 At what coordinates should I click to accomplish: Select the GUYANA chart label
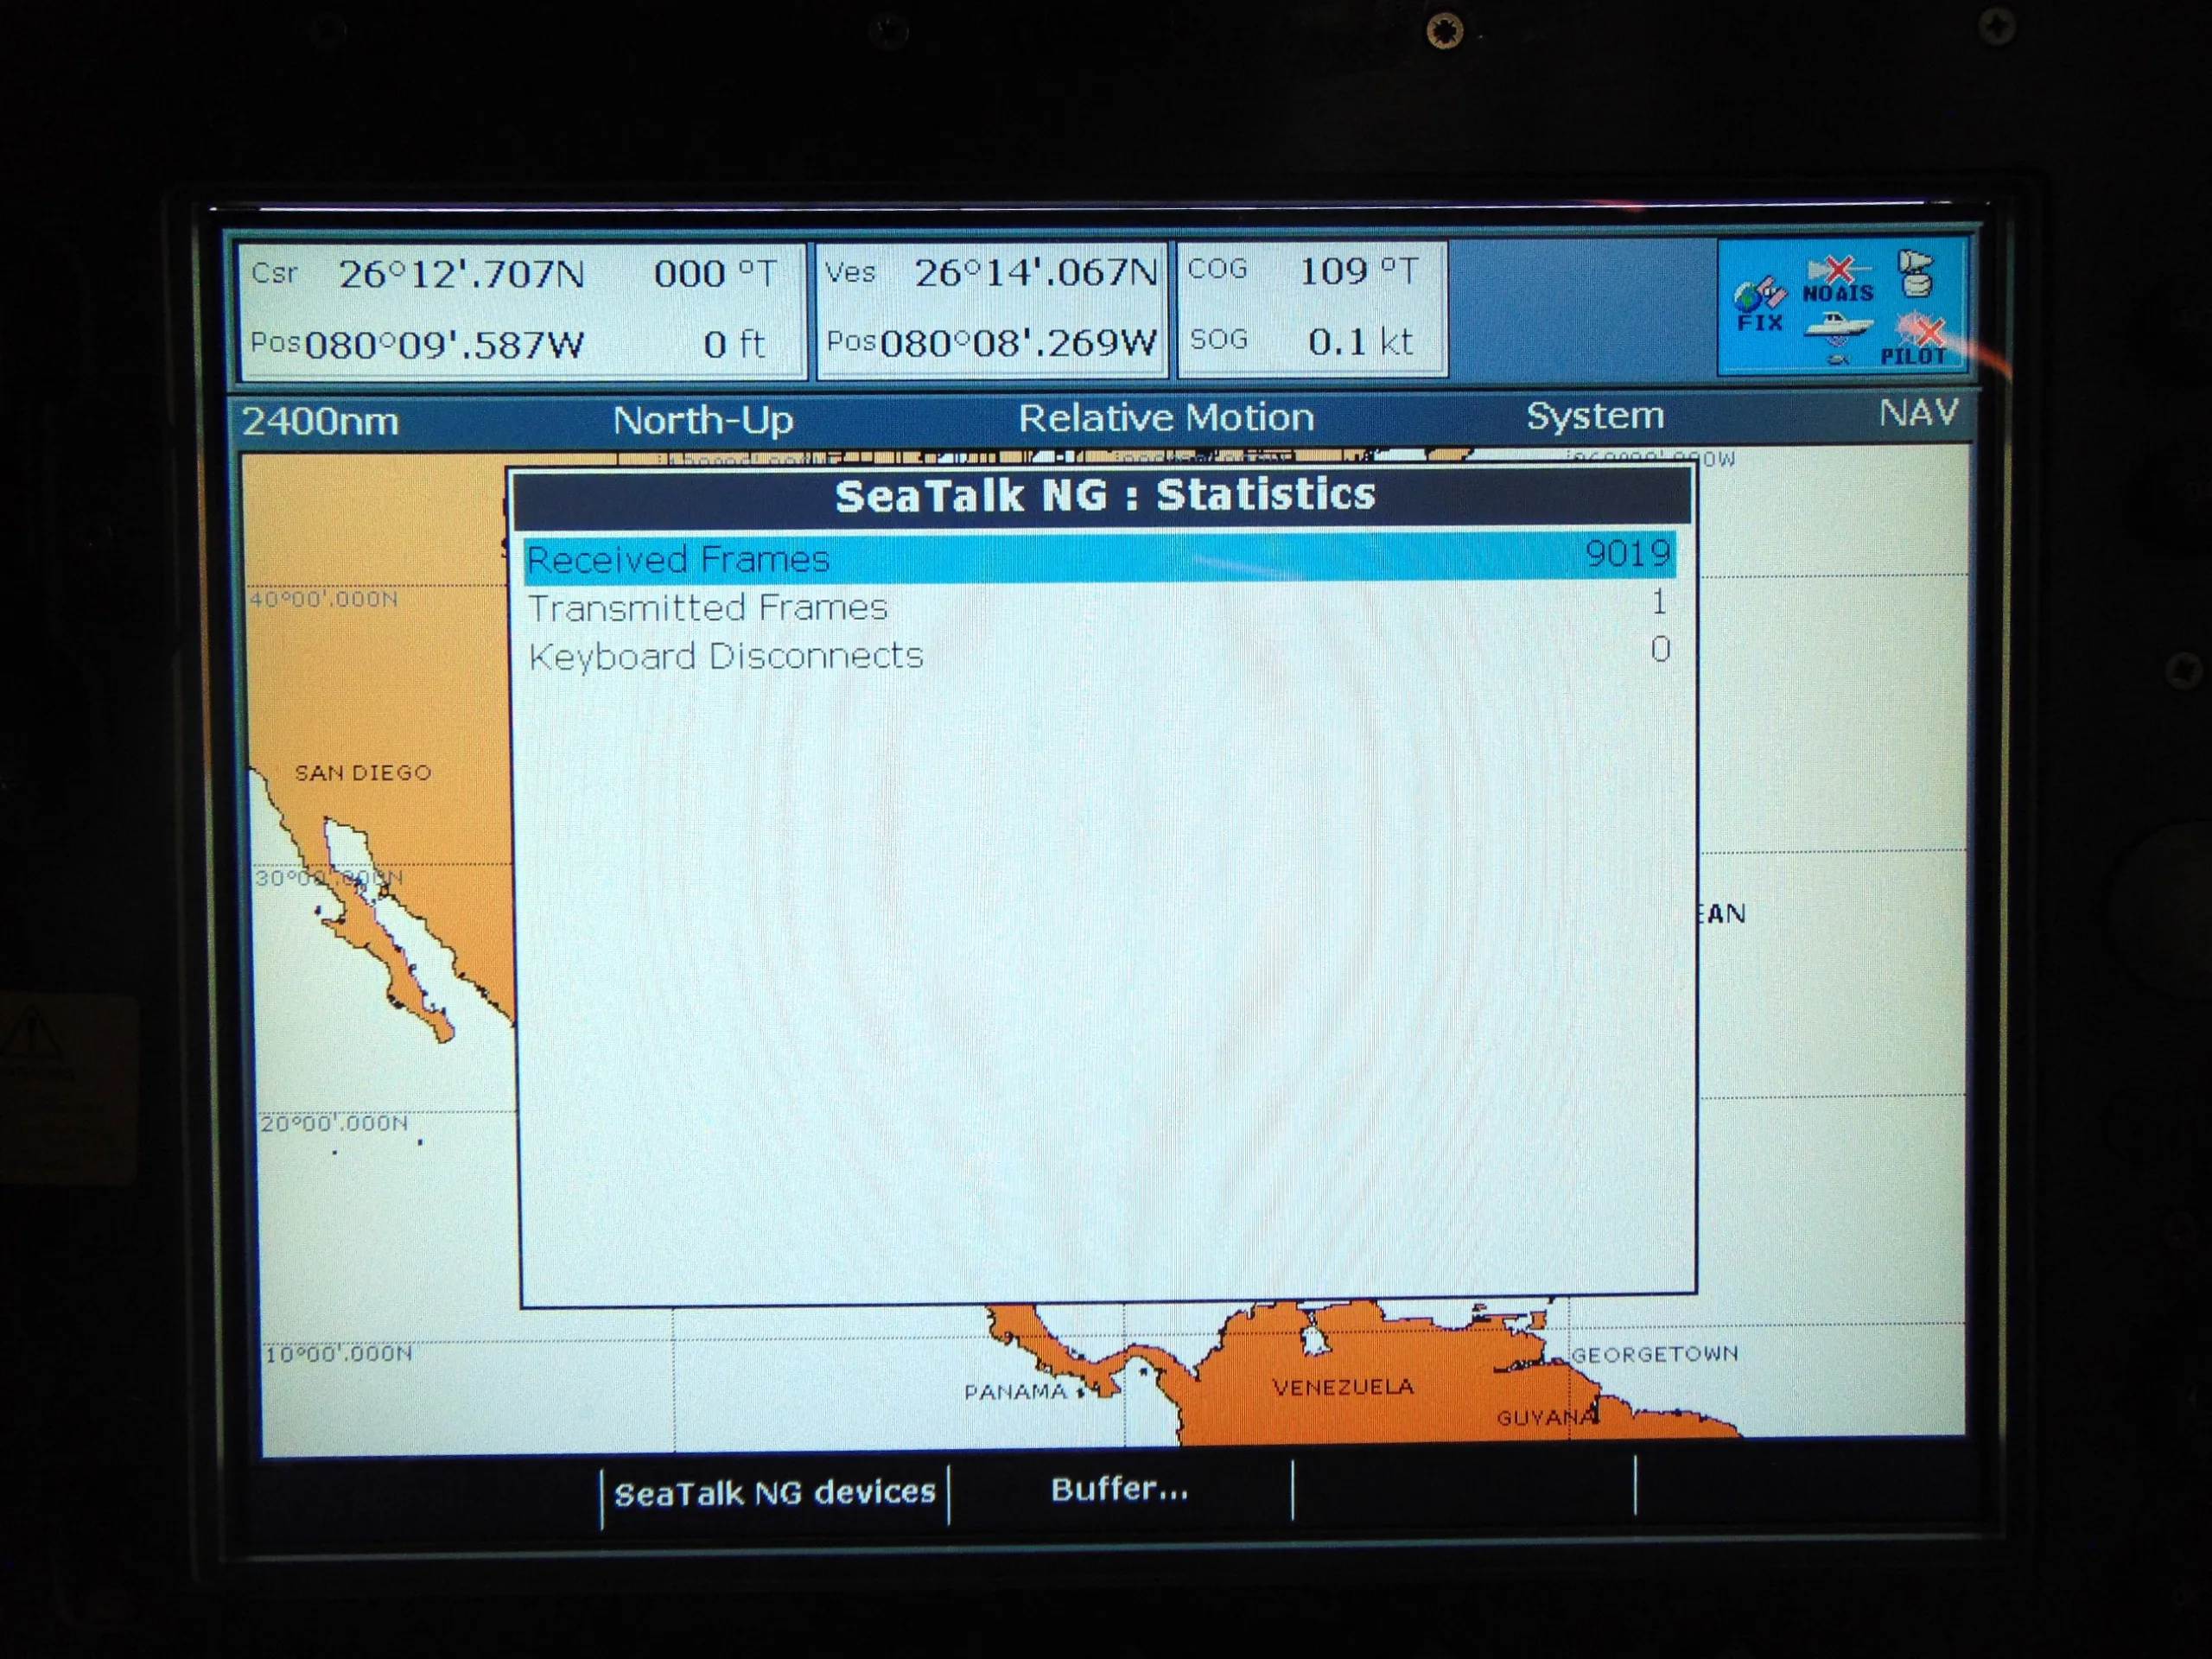click(x=1545, y=1418)
